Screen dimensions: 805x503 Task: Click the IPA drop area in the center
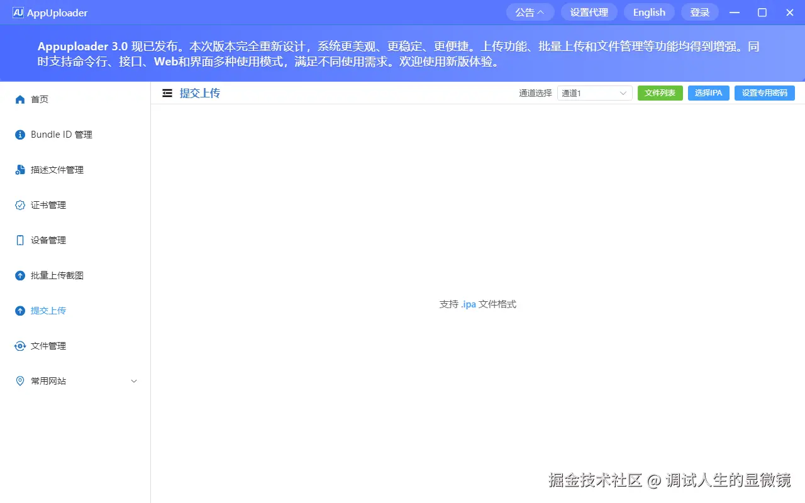[x=478, y=304]
